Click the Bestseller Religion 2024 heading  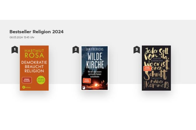coord(36,32)
